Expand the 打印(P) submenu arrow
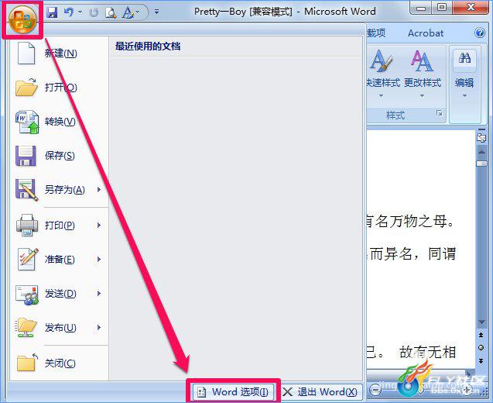This screenshot has height=403, width=493. (99, 225)
